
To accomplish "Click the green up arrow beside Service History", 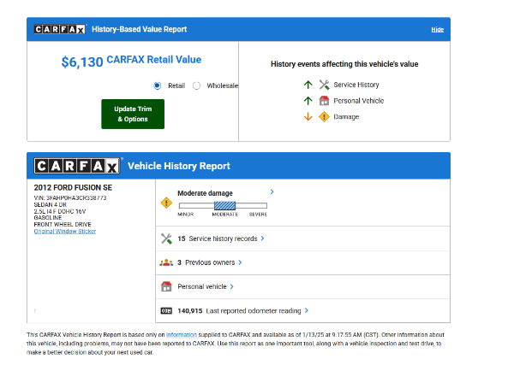I will 308,85.
